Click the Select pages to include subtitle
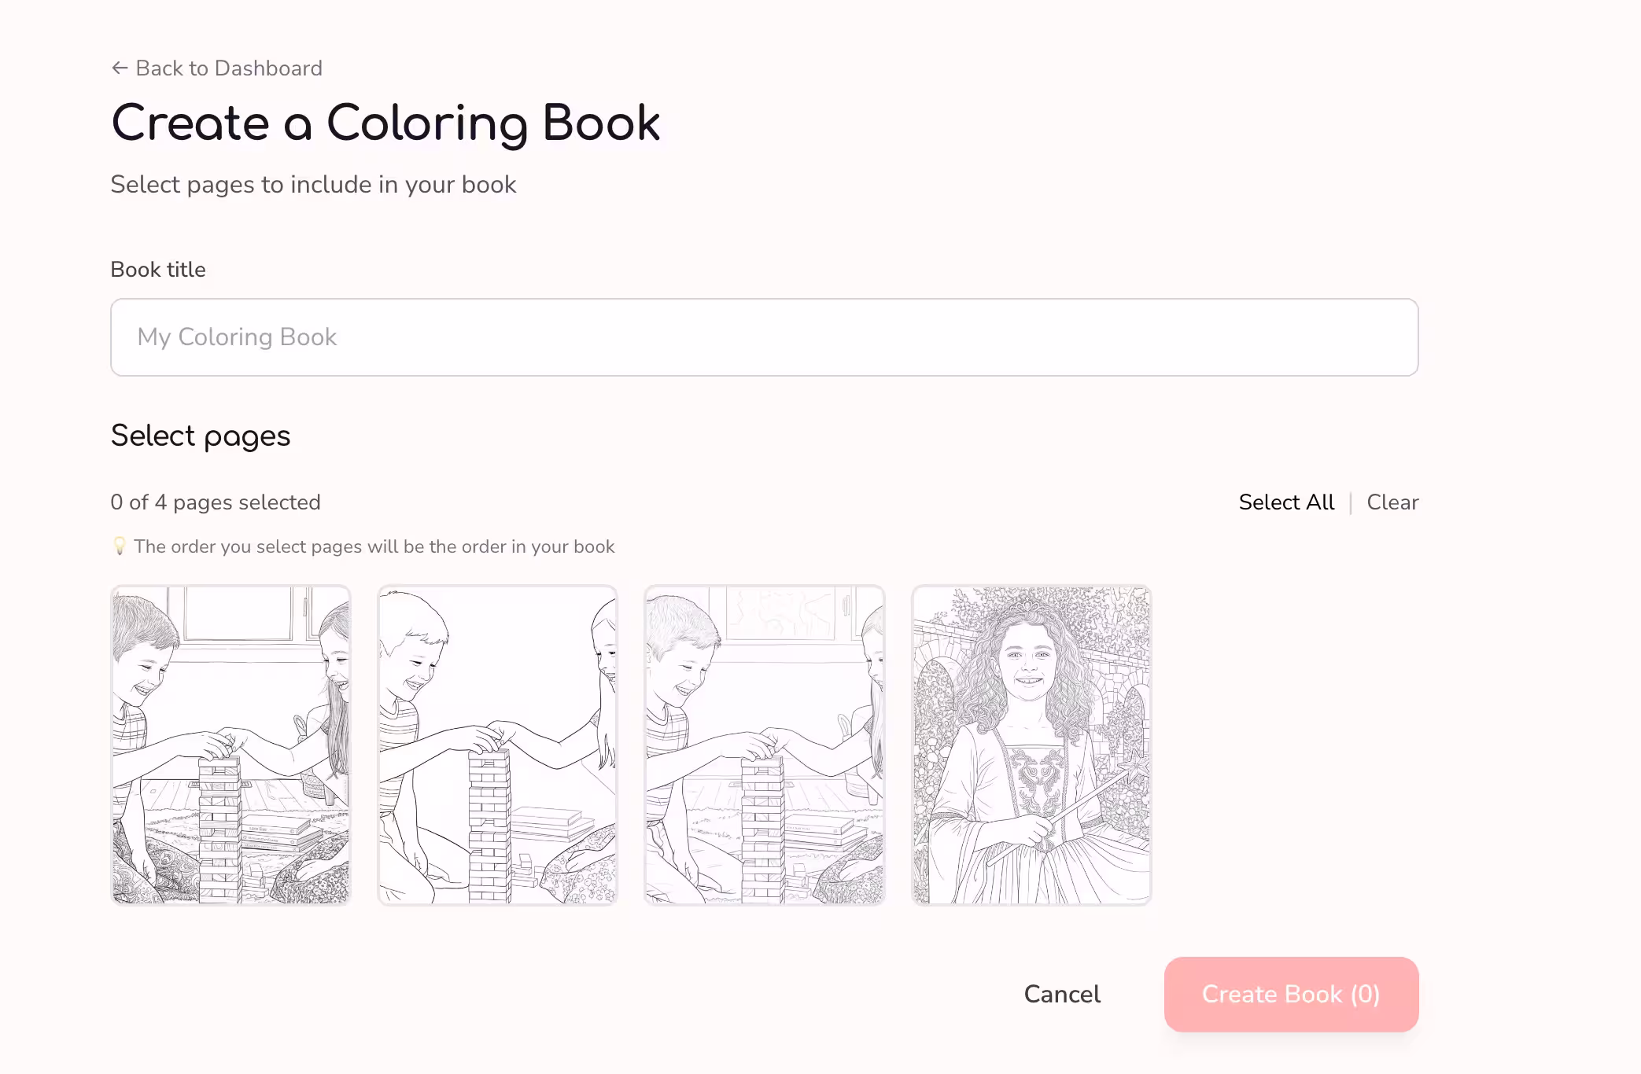The image size is (1641, 1074). click(x=313, y=185)
